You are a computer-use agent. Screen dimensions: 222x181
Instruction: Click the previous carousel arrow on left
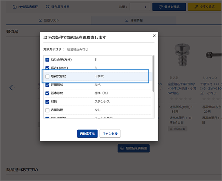(x=11, y=87)
